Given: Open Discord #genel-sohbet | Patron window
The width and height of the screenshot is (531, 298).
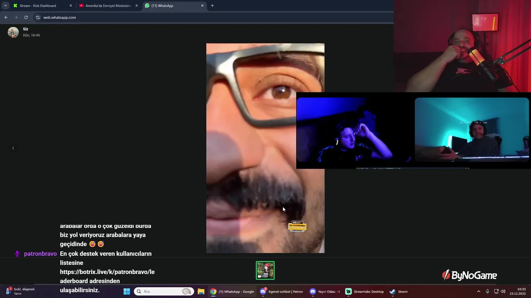Looking at the screenshot, I should [282, 291].
